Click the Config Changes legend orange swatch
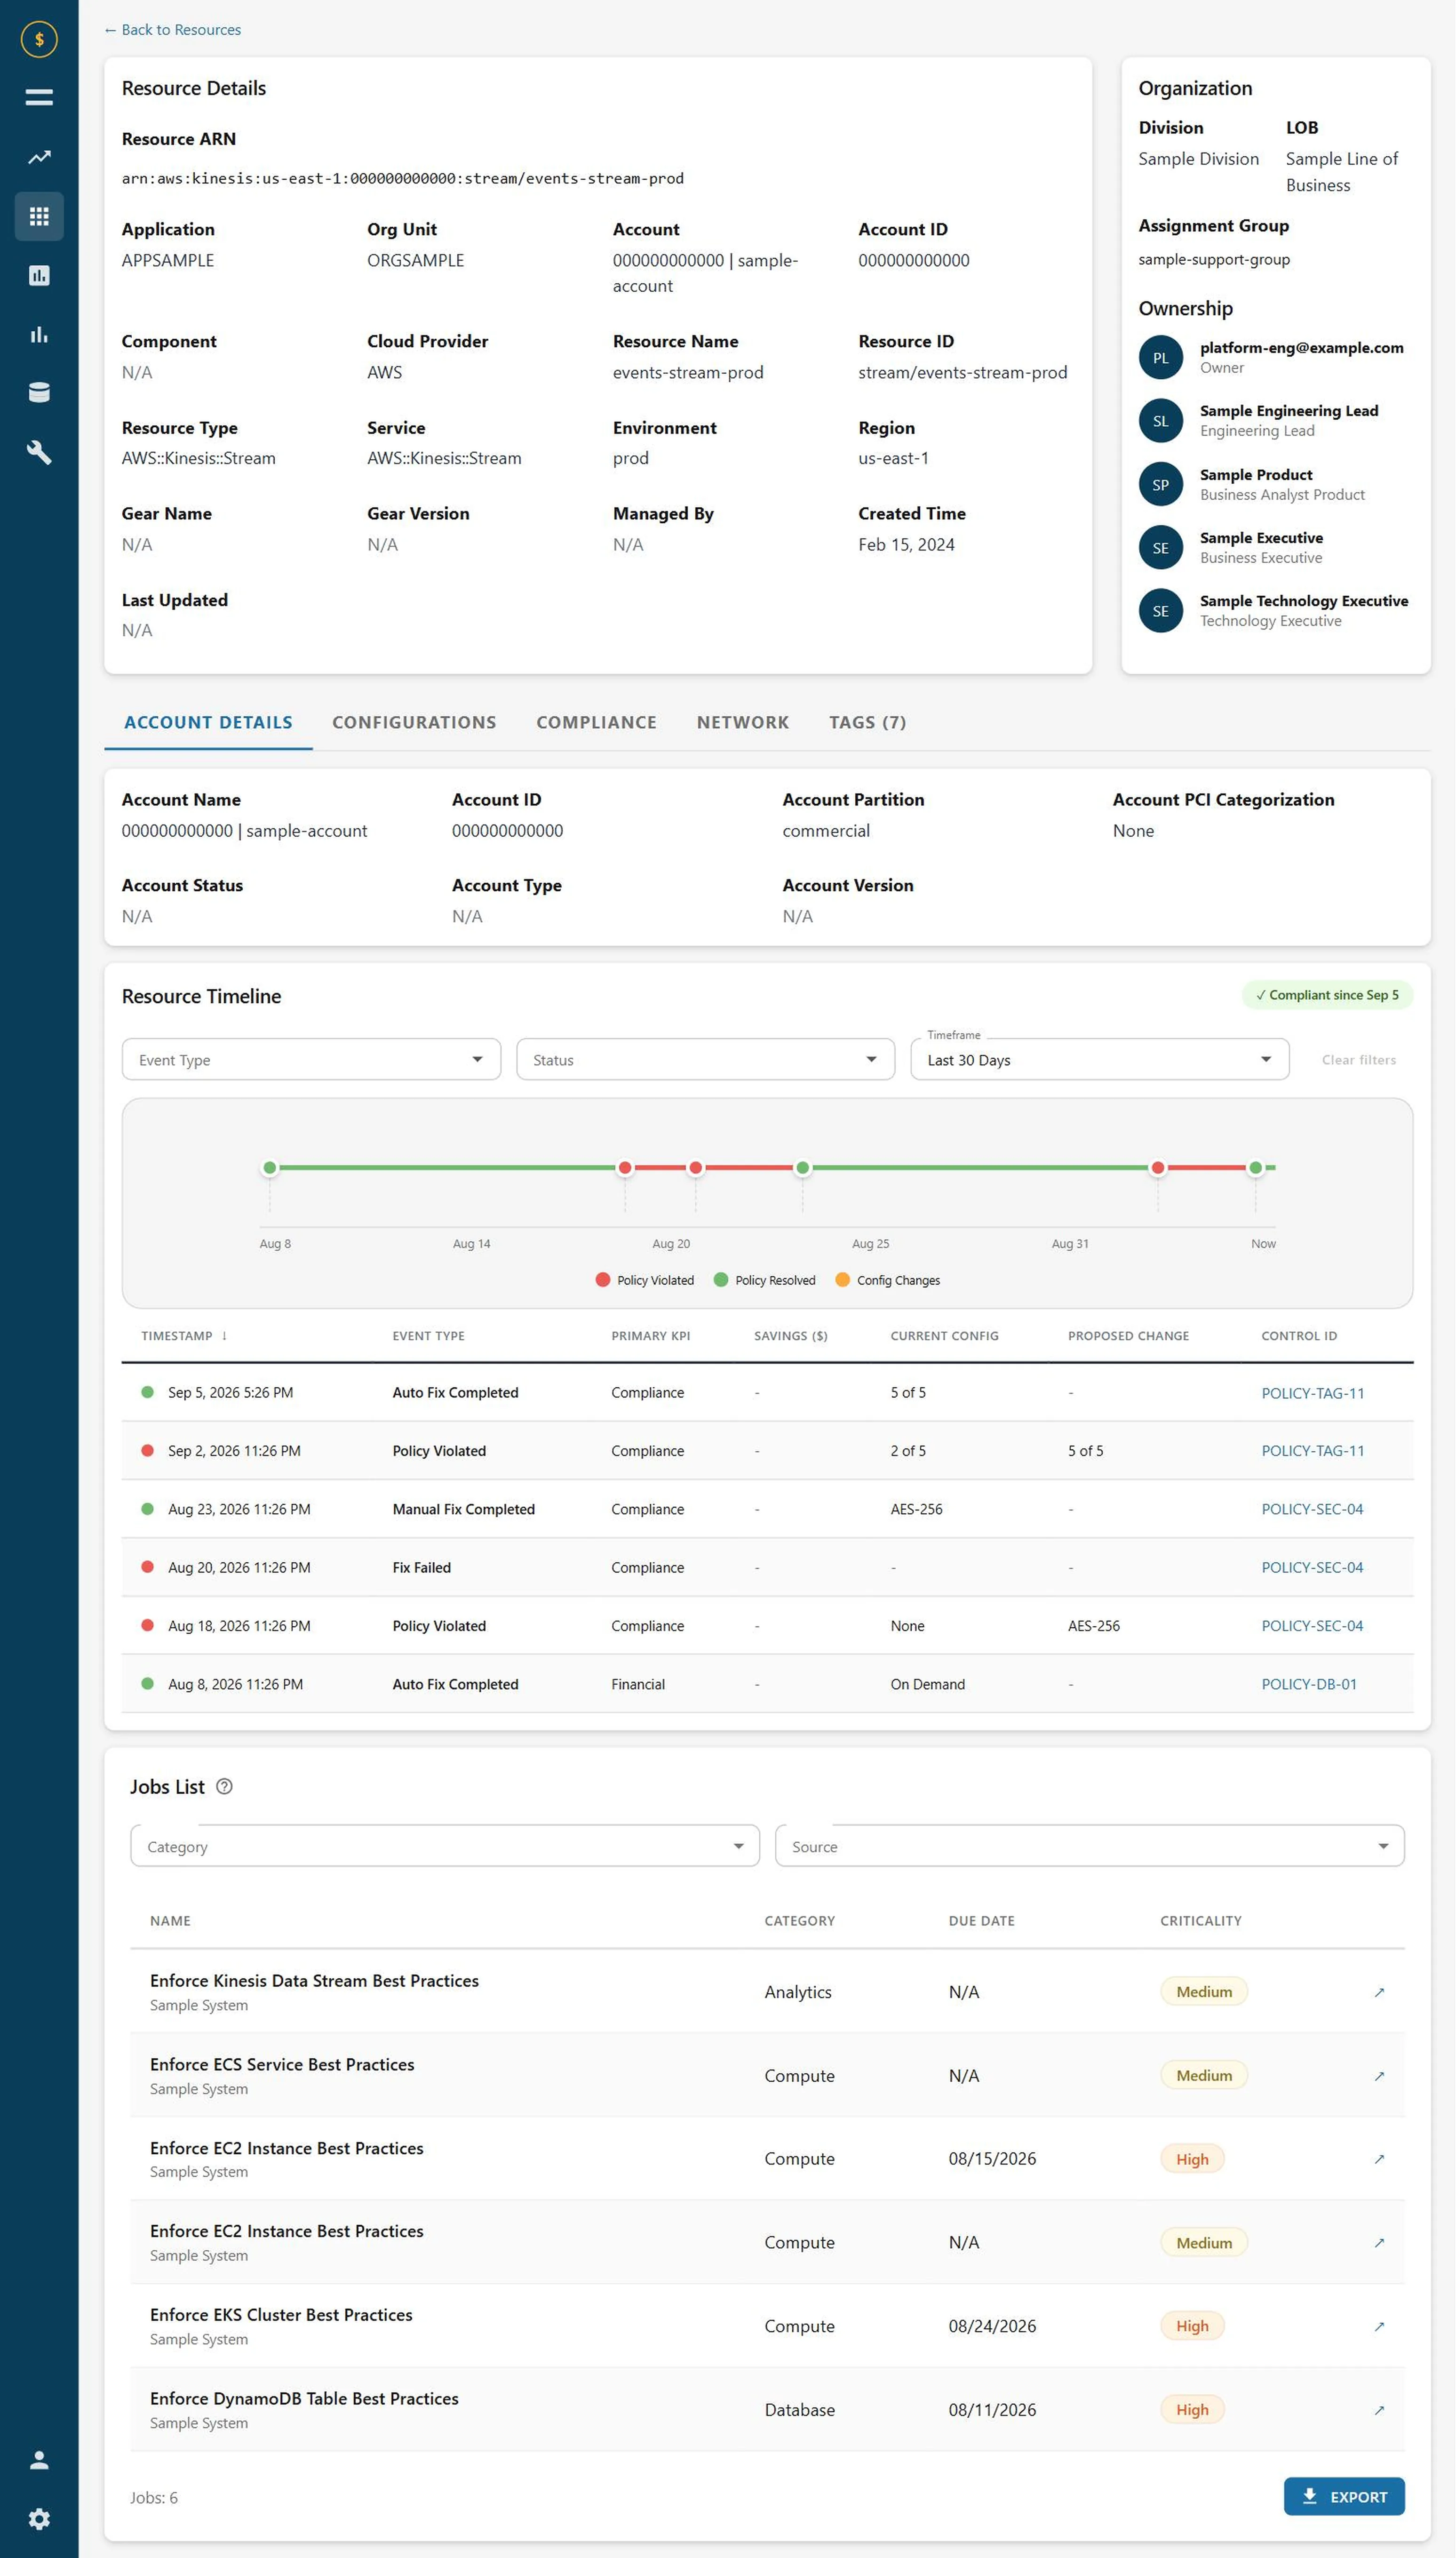 pyautogui.click(x=842, y=1279)
